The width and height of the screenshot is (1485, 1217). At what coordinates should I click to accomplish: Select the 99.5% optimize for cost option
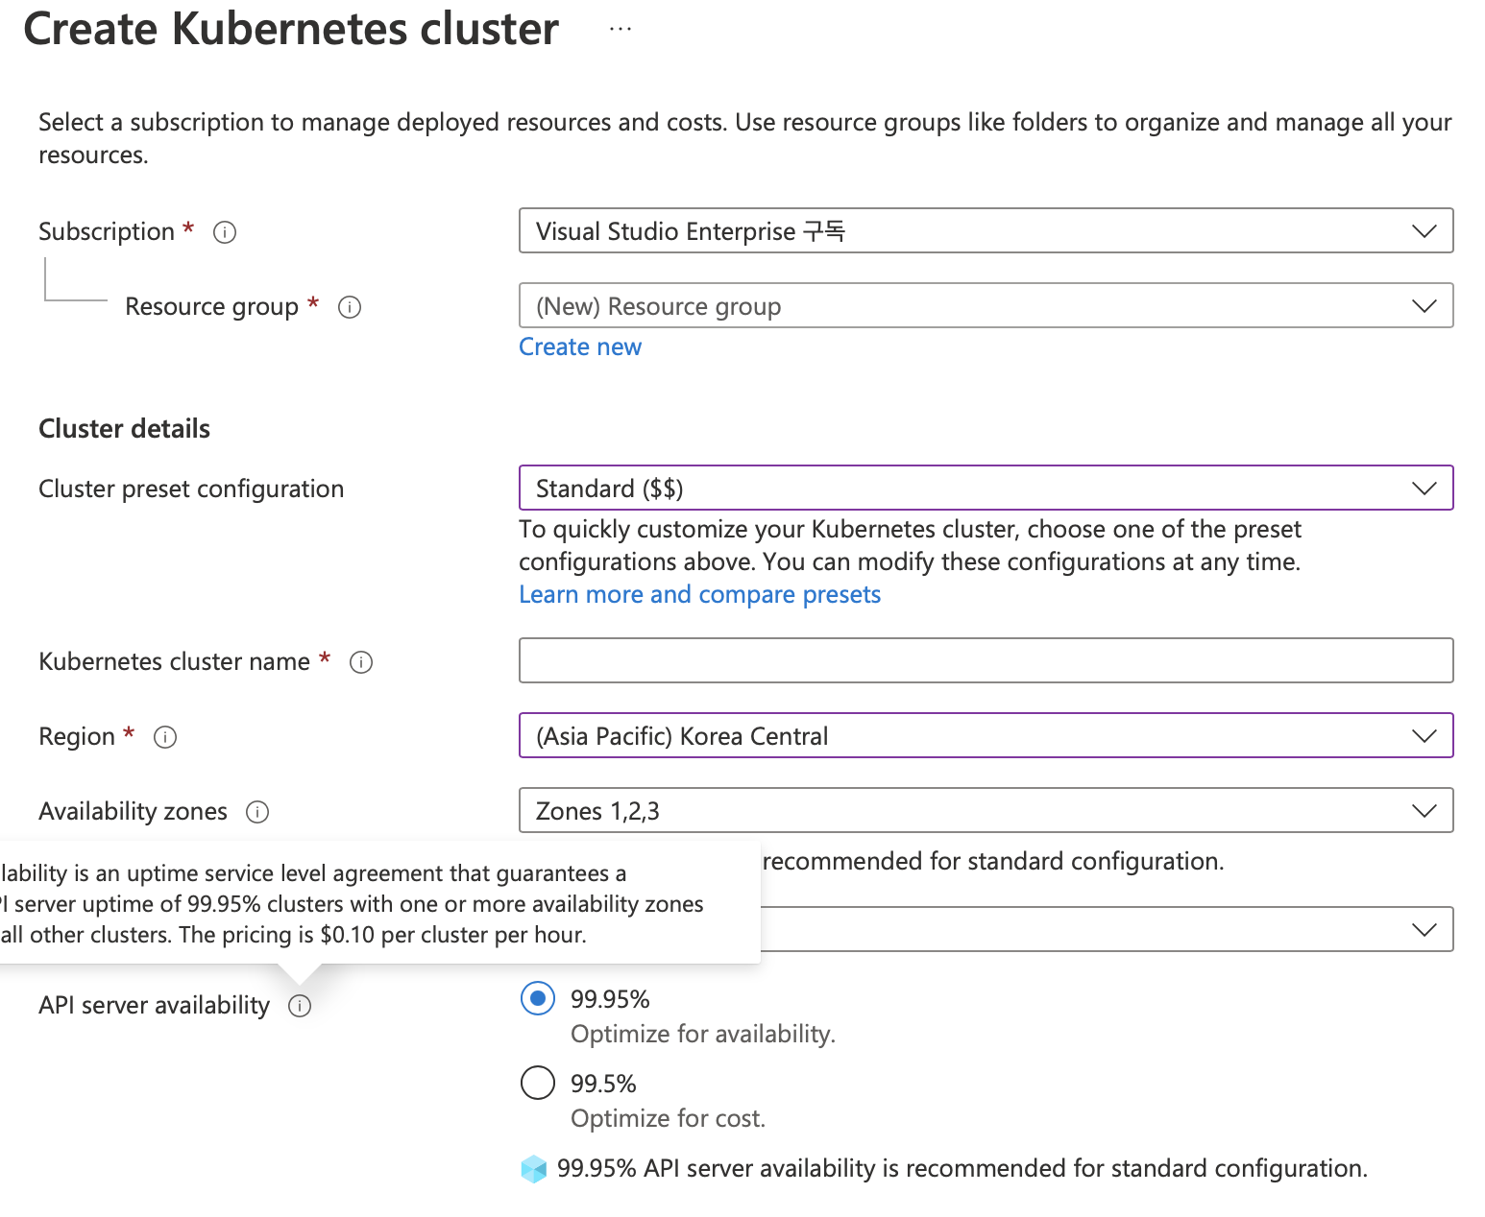pyautogui.click(x=538, y=1083)
